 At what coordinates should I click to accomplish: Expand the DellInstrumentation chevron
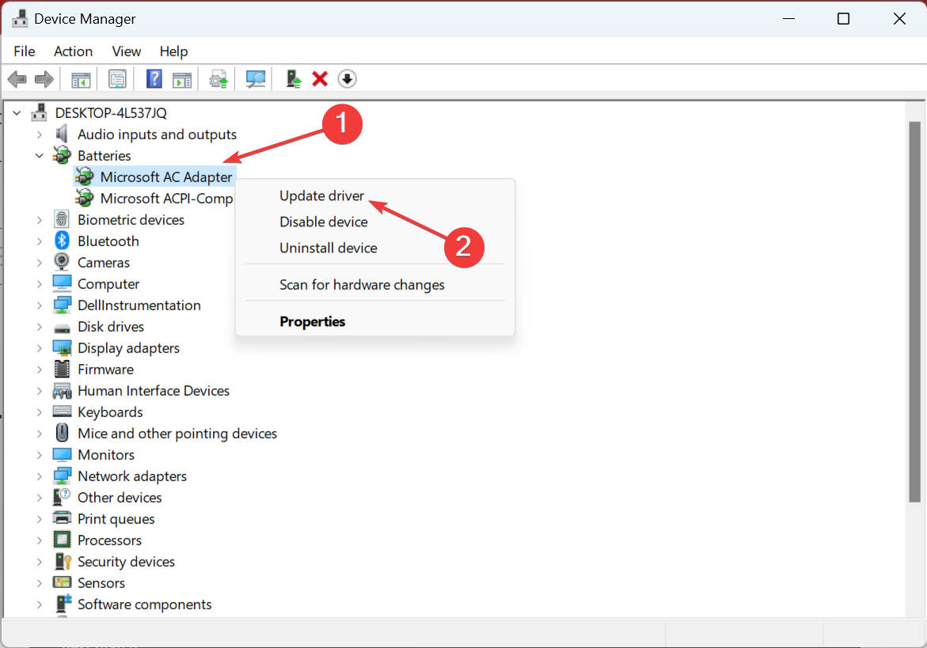pos(39,305)
